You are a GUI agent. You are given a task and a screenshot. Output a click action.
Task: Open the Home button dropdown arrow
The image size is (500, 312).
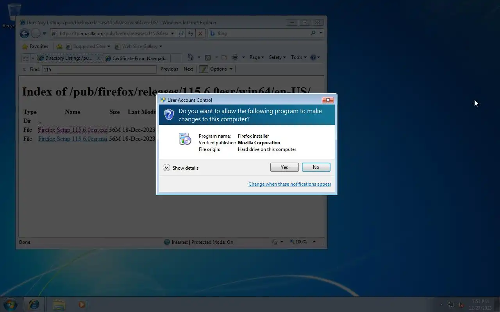tap(198, 58)
